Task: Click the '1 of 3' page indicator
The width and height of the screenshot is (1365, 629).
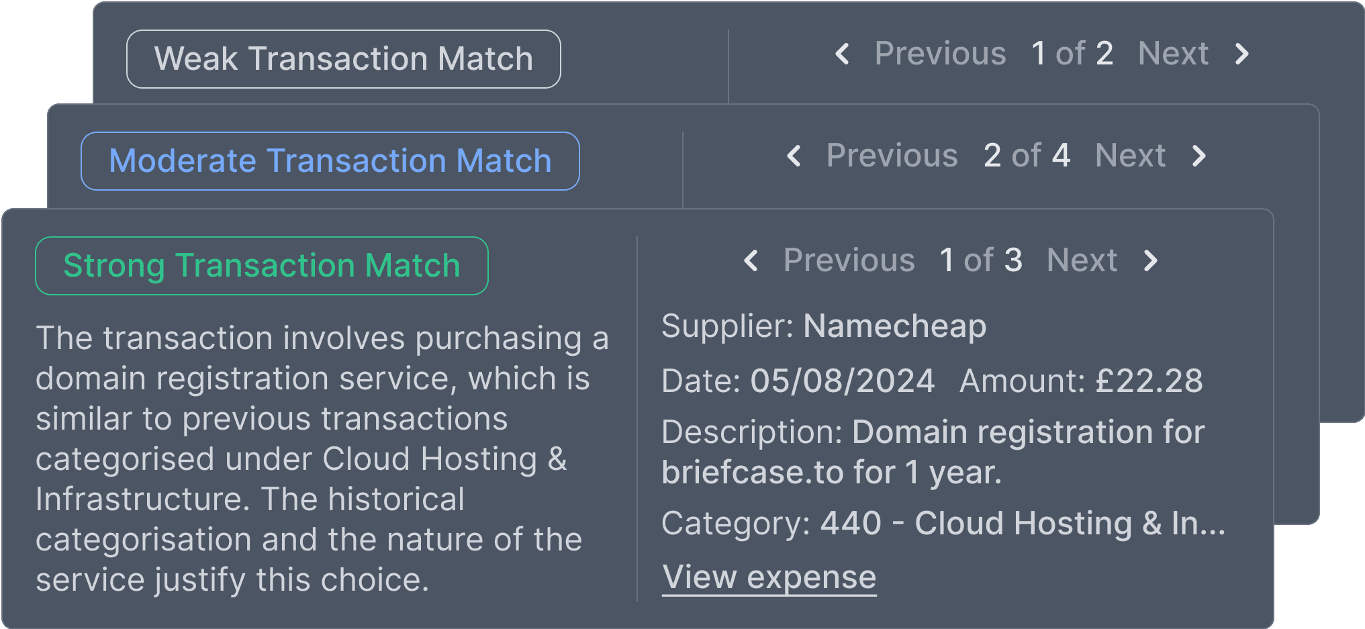Action: click(980, 260)
